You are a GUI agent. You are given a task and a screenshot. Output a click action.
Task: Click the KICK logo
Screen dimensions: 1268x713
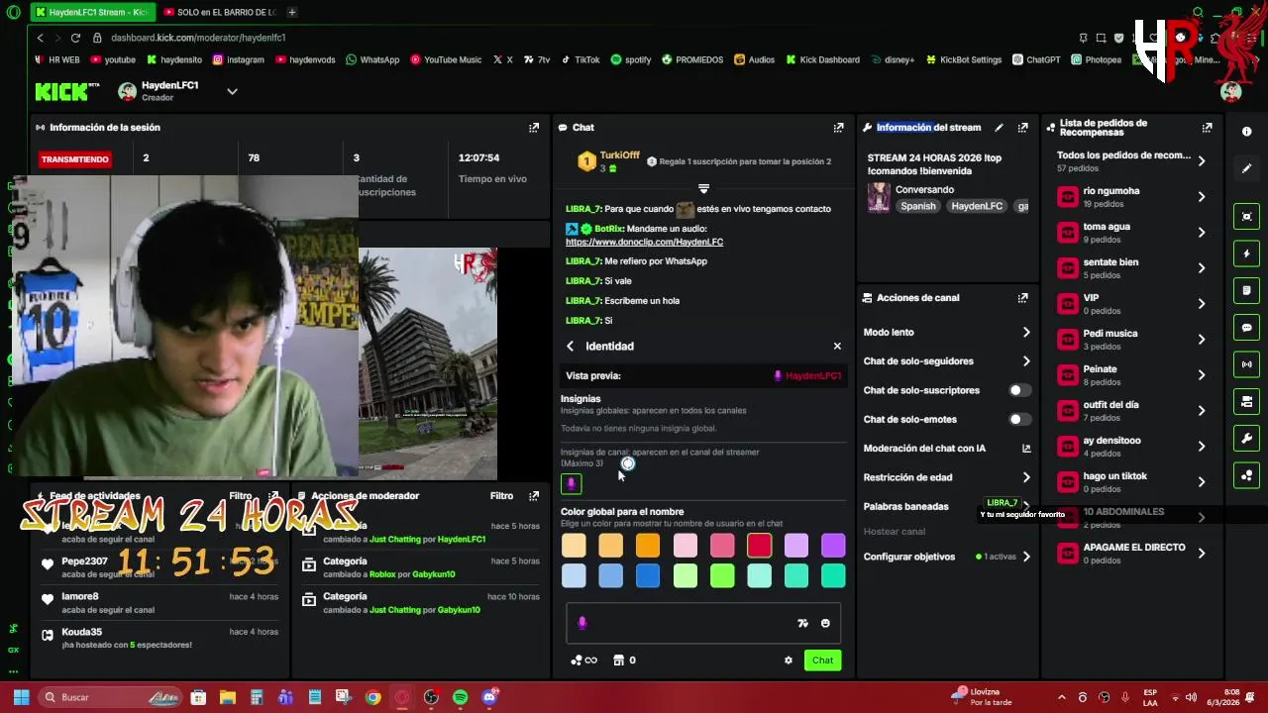click(61, 92)
